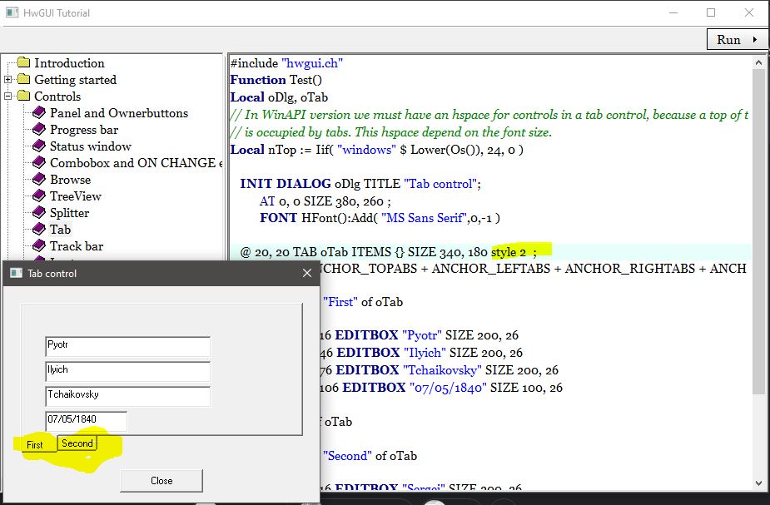Click the book icon next to Track bar

(39, 246)
